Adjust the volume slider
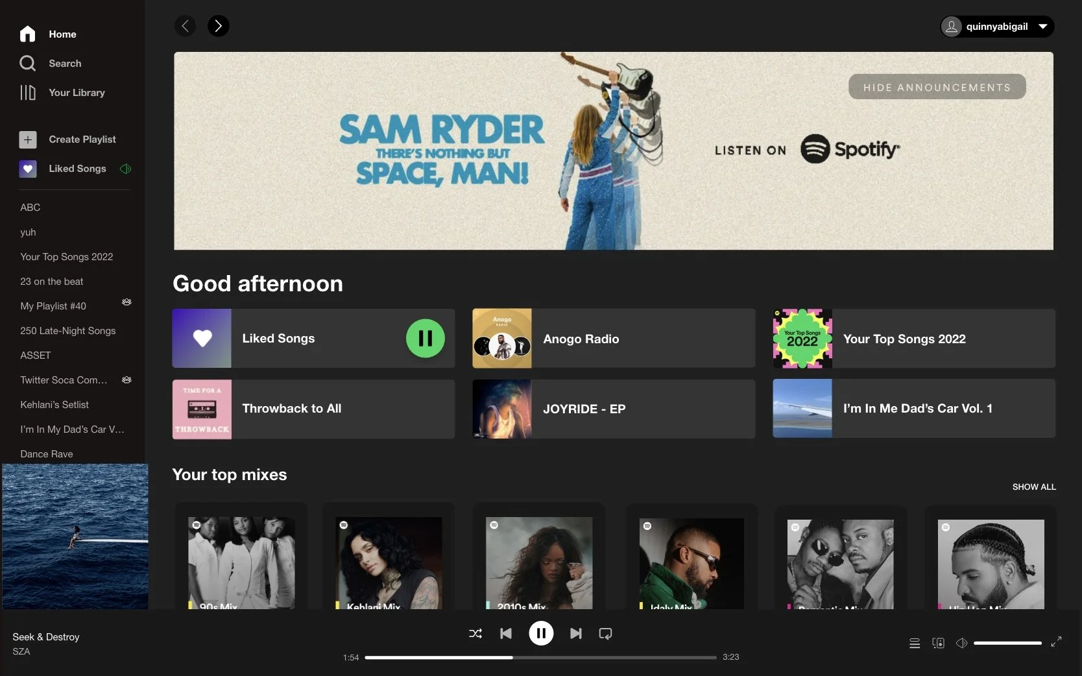Image resolution: width=1082 pixels, height=676 pixels. coord(1007,643)
